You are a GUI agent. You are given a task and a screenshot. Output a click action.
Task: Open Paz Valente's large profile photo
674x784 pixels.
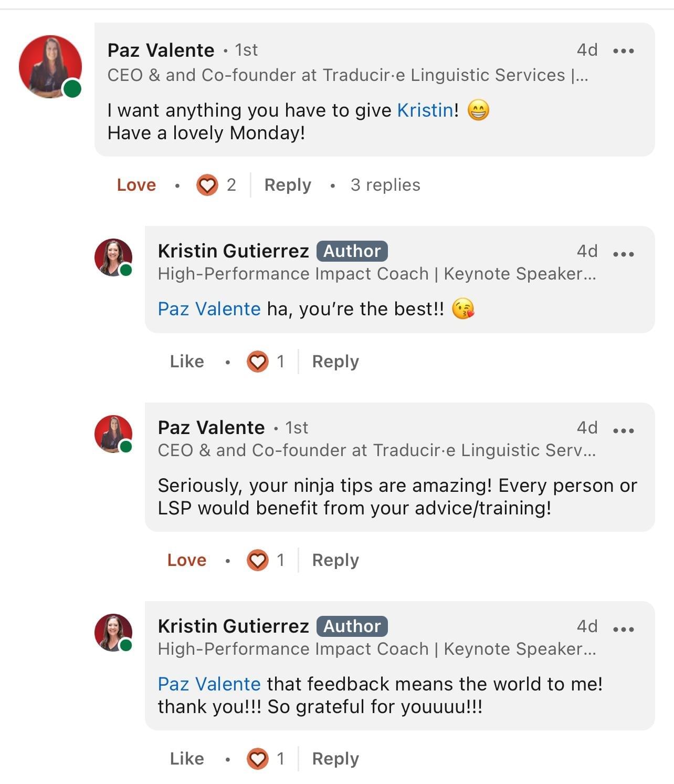[50, 67]
